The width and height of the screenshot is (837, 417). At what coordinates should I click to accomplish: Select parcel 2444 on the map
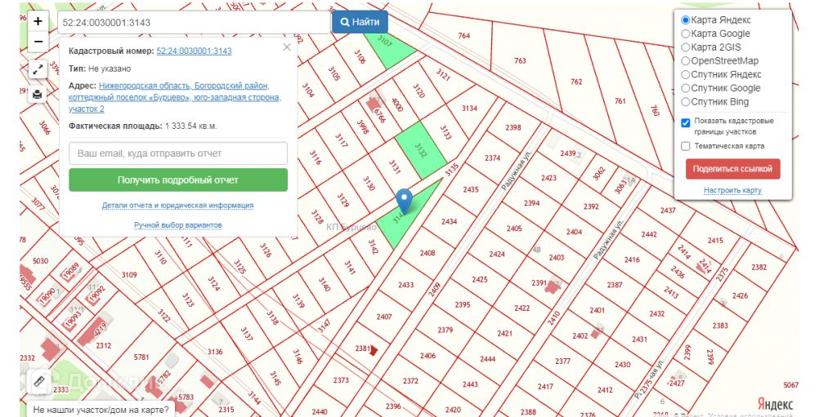(x=487, y=359)
